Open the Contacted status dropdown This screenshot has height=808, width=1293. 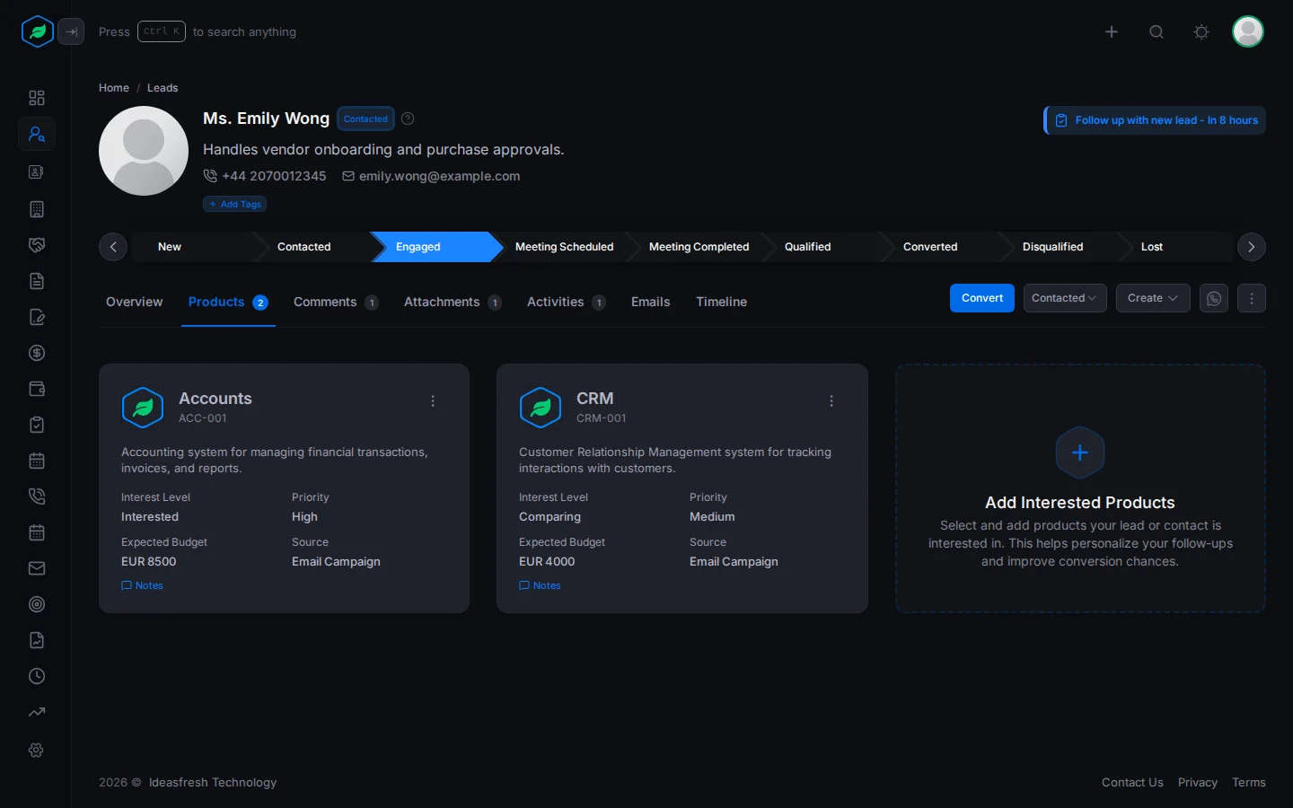[1065, 298]
